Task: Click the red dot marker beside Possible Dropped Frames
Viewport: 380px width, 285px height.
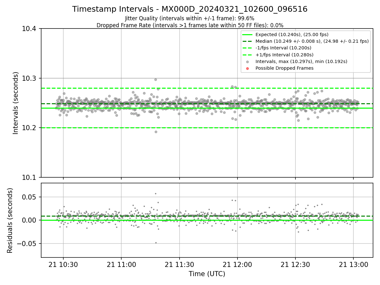Action: click(248, 68)
